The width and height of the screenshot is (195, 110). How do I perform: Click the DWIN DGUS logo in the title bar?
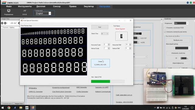coord(4,3)
